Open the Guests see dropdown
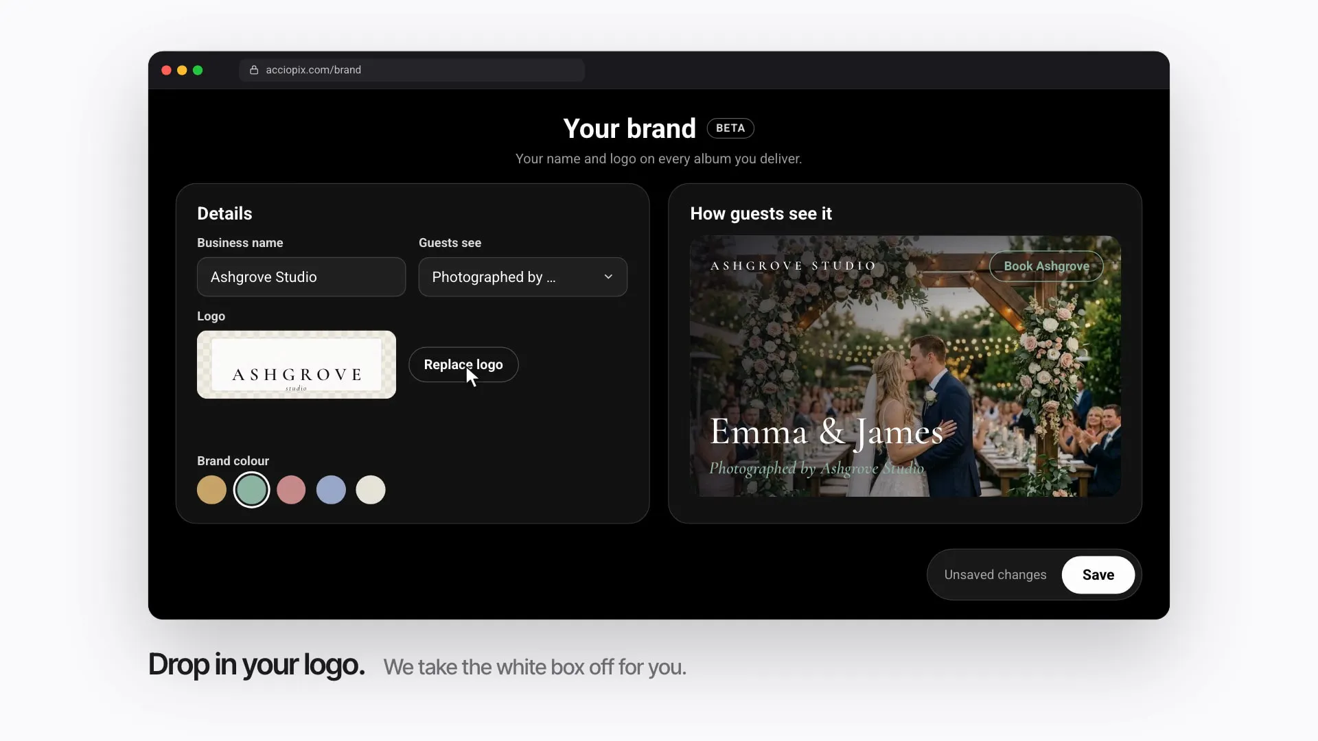Viewport: 1318px width, 741px height. [x=522, y=277]
